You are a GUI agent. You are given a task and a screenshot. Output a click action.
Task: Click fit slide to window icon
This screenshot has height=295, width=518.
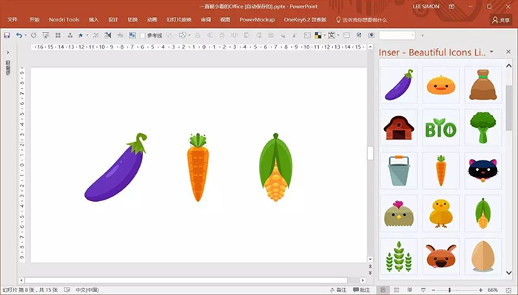(x=509, y=290)
